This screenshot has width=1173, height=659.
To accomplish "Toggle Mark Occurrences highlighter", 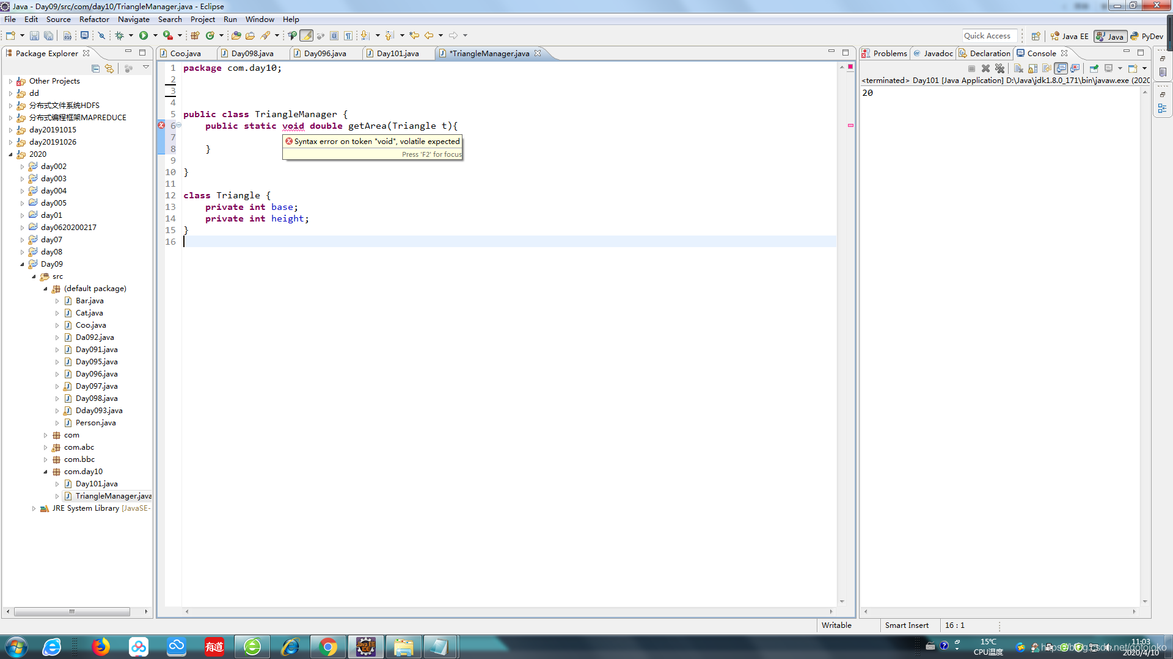I will click(306, 36).
